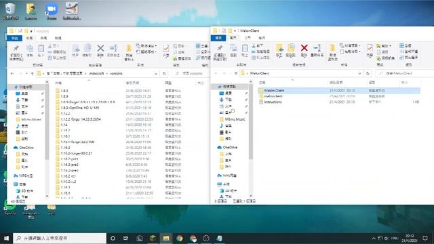Open recent locations dropdown in versions window
Viewport: 434px width, 244px height.
coord(26,74)
